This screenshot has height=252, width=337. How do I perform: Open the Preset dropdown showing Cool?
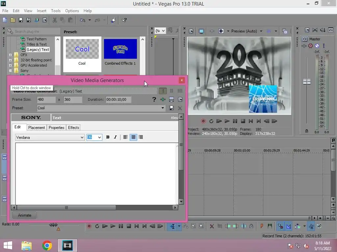[x=163, y=108]
